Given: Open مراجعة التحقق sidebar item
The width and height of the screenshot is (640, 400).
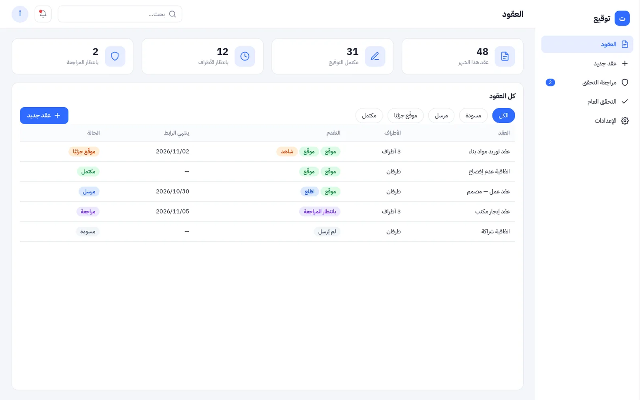Looking at the screenshot, I should 587,82.
